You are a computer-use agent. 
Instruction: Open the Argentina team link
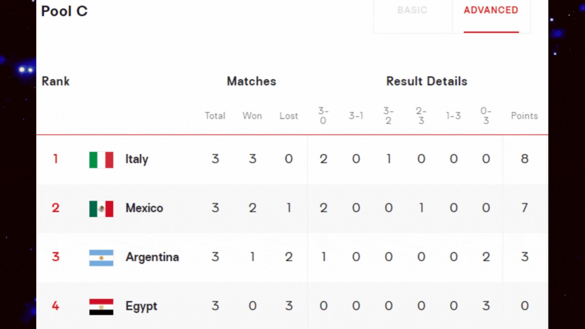click(x=152, y=257)
